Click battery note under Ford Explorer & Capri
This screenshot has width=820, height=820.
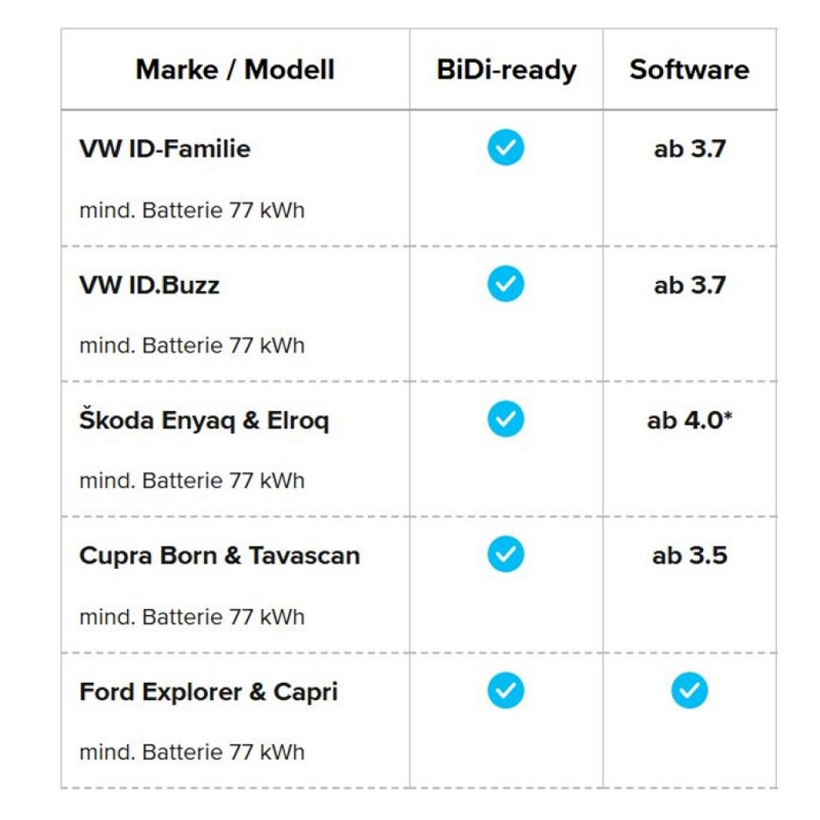pos(192,752)
